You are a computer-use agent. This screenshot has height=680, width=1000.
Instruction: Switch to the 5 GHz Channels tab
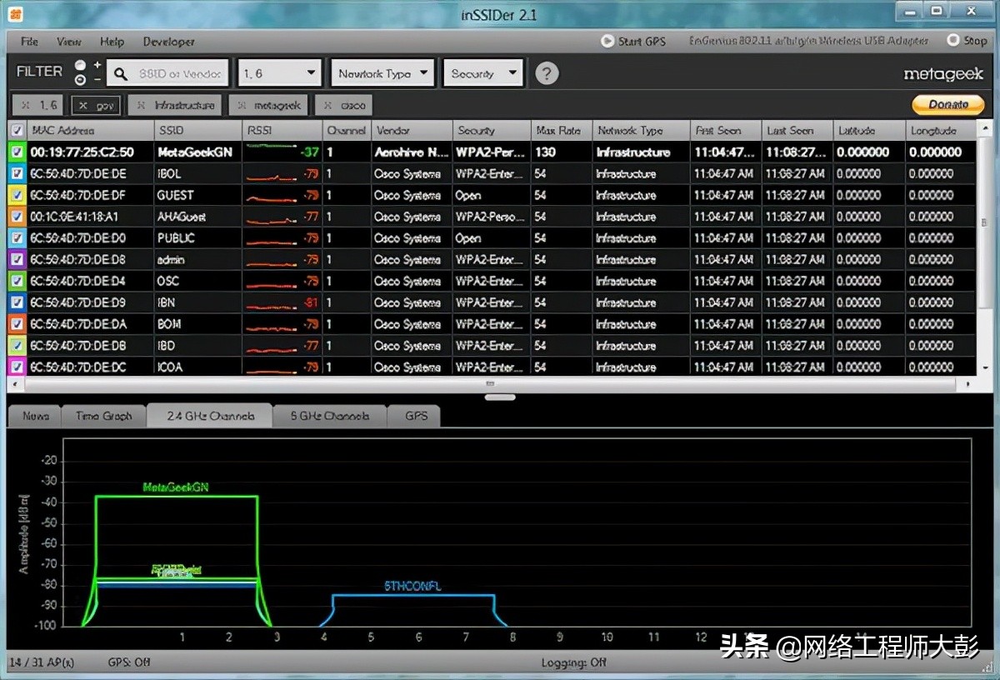click(x=329, y=416)
